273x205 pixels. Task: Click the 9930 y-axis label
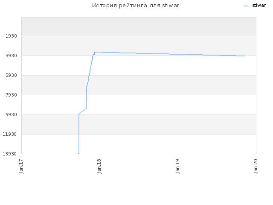(x=12, y=115)
